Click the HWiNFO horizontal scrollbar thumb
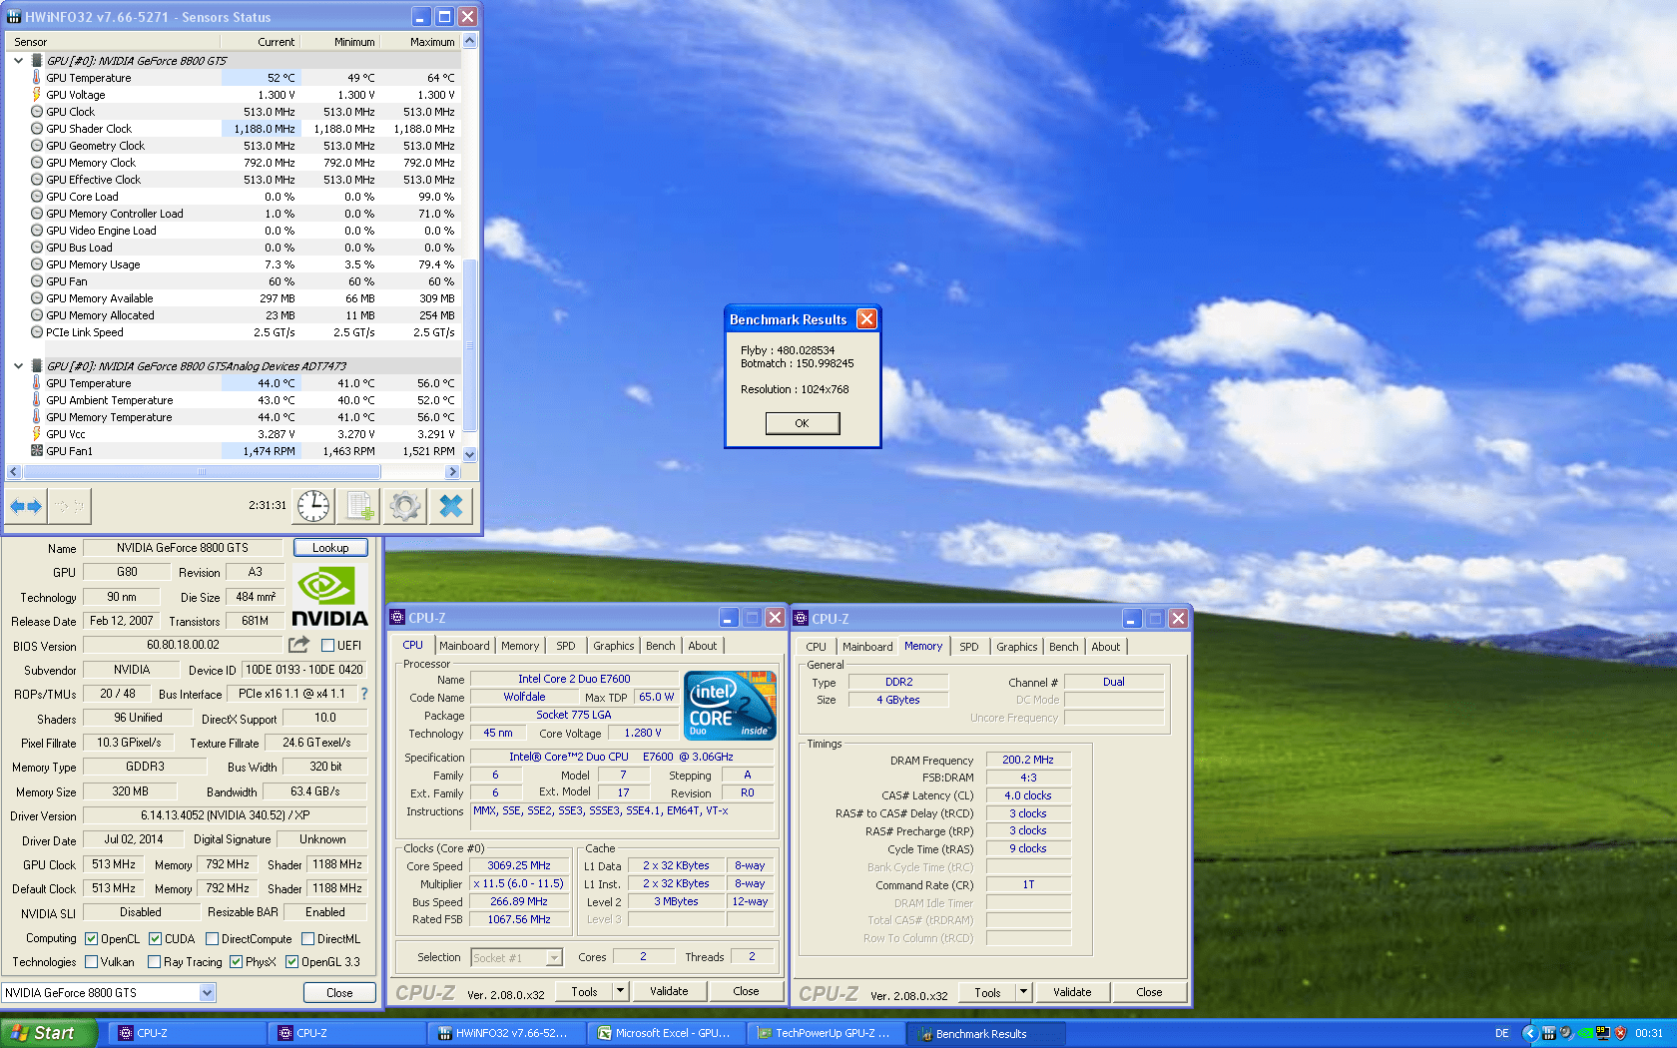 tap(202, 471)
